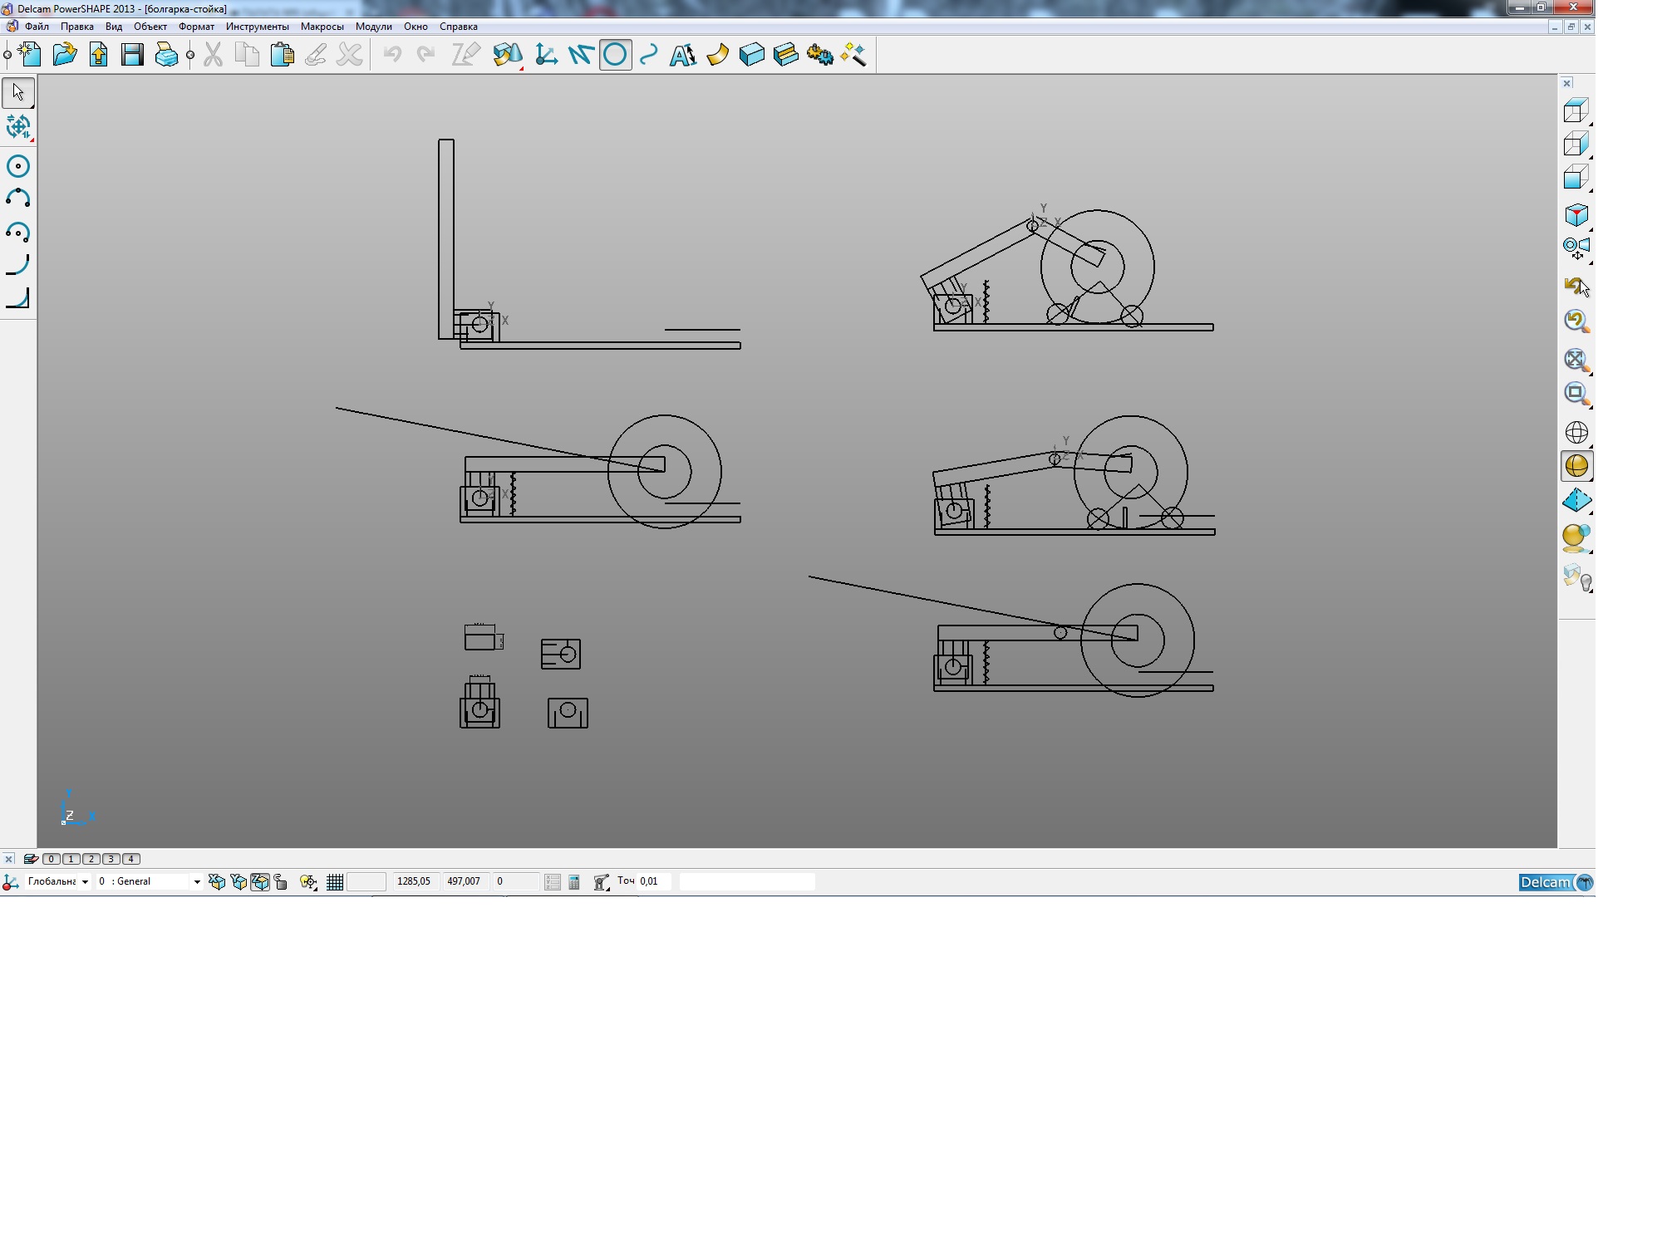1662x1246 pixels.
Task: Click the Wizard magic wand icon
Action: [853, 56]
